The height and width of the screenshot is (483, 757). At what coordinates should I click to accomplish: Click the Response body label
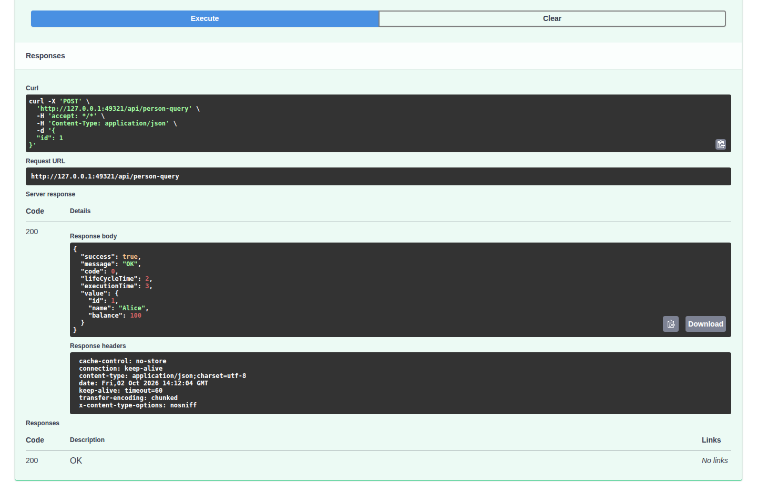click(x=94, y=236)
